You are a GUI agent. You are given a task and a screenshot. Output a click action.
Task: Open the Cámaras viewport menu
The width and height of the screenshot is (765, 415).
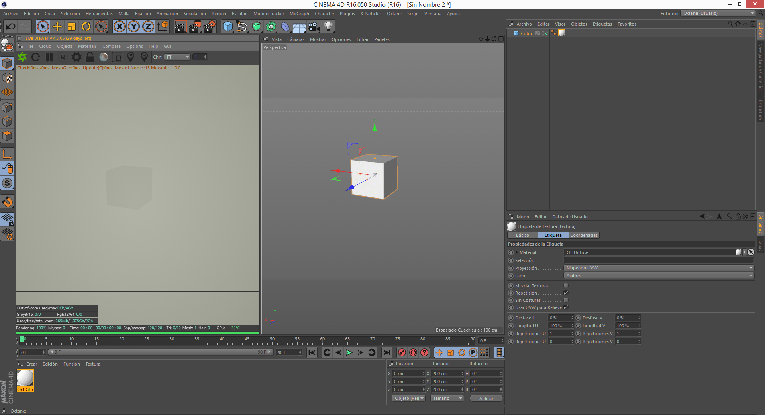click(296, 39)
